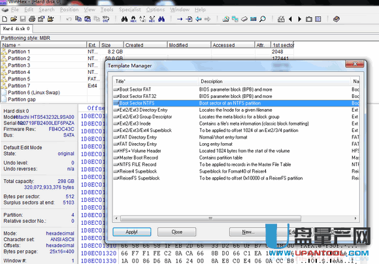The width and height of the screenshot is (379, 264).
Task: Create a new file via toolbar icon
Action: point(5,19)
